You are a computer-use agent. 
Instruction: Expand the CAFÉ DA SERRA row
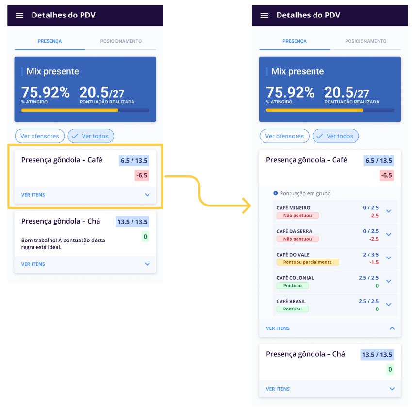388,234
